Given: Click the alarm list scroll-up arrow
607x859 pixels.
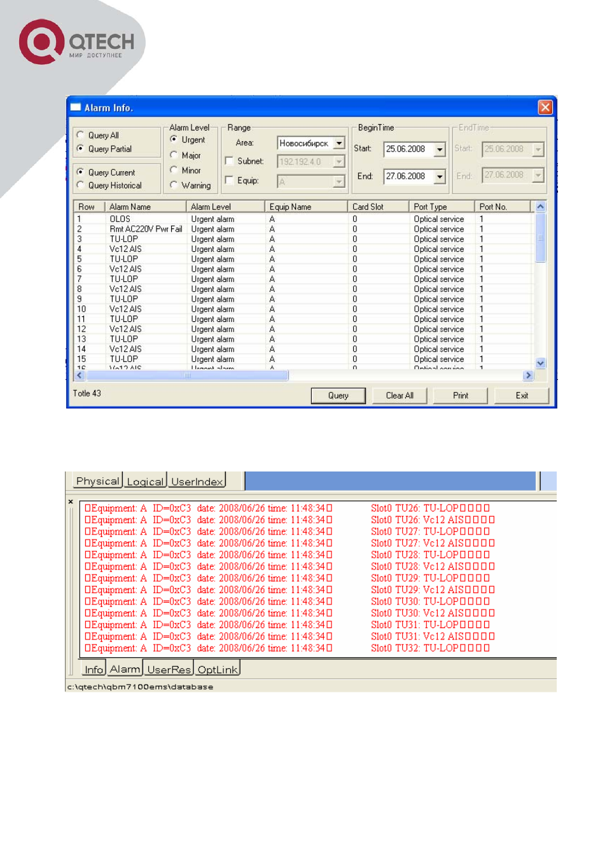Looking at the screenshot, I should tap(540, 206).
